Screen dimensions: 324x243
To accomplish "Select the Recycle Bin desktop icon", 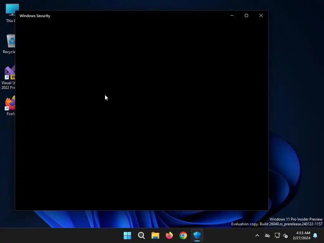I will (9, 44).
